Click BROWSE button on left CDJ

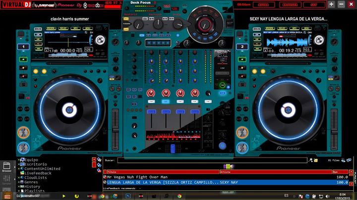(x=51, y=28)
